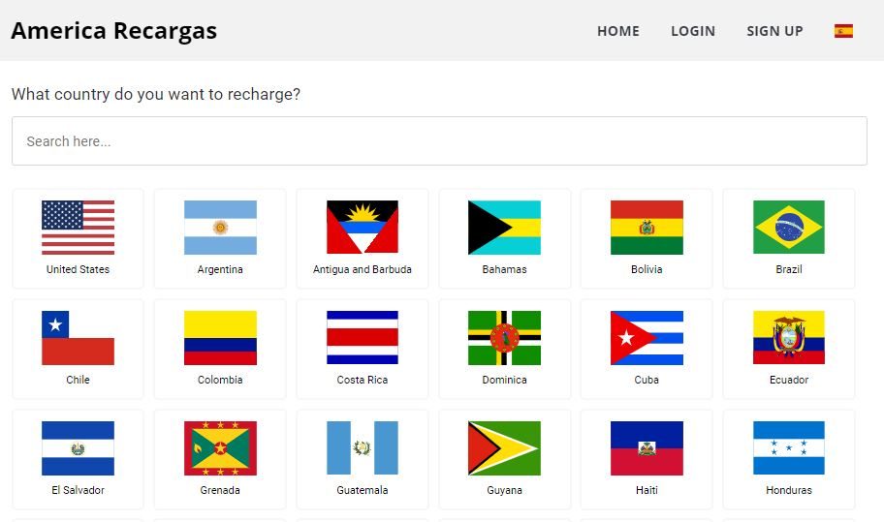Choose the Costa Rica country card
This screenshot has width=884, height=522.
point(363,349)
